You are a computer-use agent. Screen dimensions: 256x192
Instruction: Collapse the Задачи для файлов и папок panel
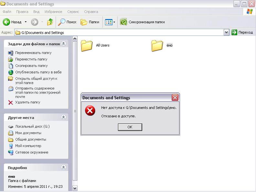(63, 44)
